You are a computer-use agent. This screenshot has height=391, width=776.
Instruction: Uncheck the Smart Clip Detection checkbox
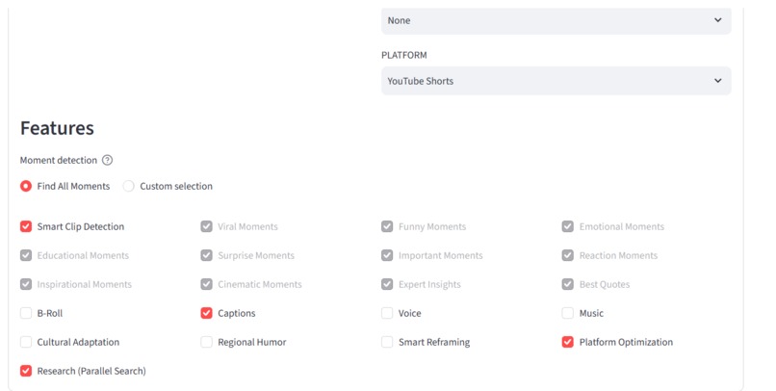click(x=26, y=226)
